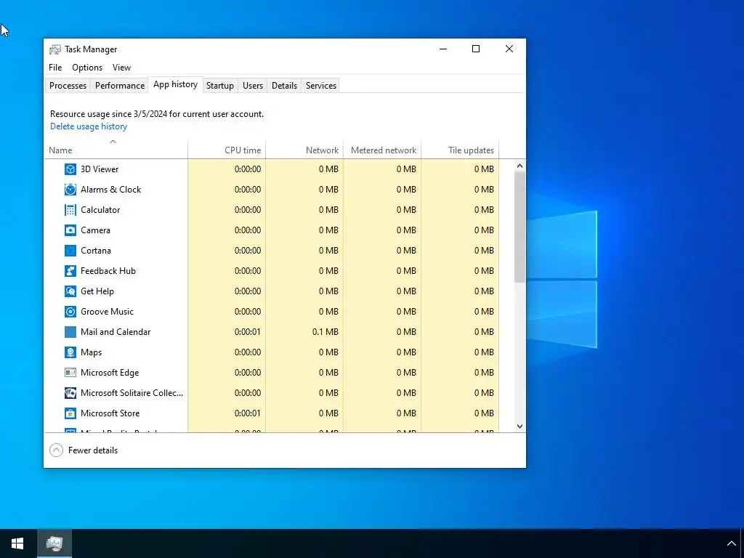Collapse view with Fewer details arrow

click(x=56, y=450)
